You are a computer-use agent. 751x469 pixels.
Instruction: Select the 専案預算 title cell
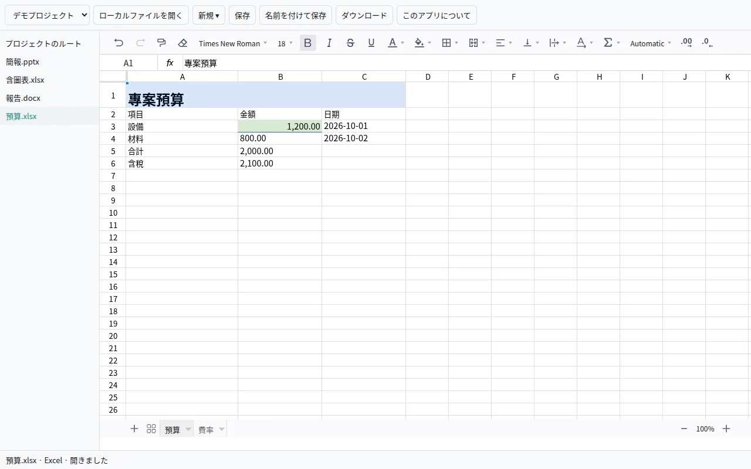(x=266, y=95)
